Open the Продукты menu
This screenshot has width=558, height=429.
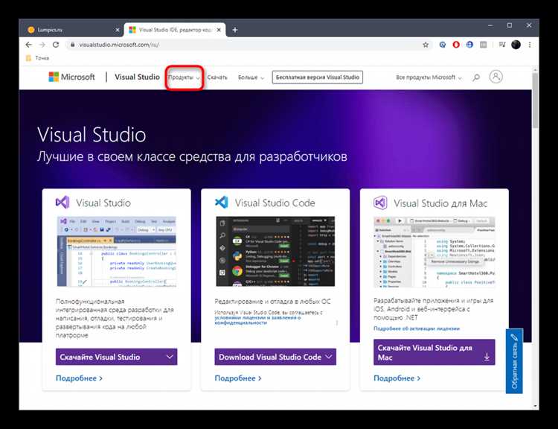pyautogui.click(x=184, y=77)
